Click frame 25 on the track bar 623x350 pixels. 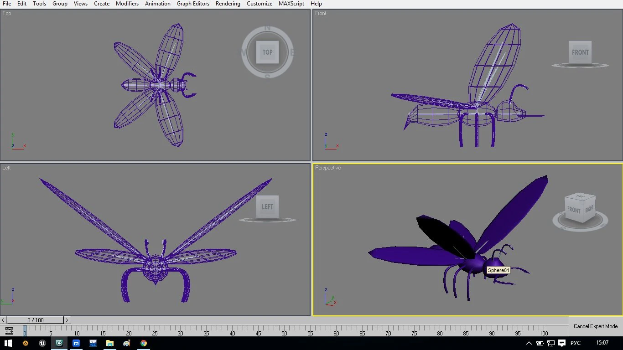155,330
